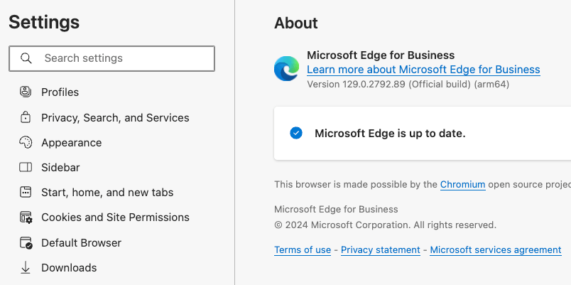Select Cookies and Site Permissions menu item
Viewport: 571px width, 285px height.
pyautogui.click(x=115, y=217)
